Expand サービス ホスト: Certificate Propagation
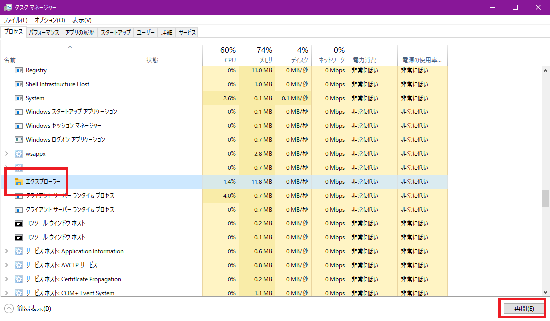This screenshot has width=550, height=321. [x=6, y=279]
